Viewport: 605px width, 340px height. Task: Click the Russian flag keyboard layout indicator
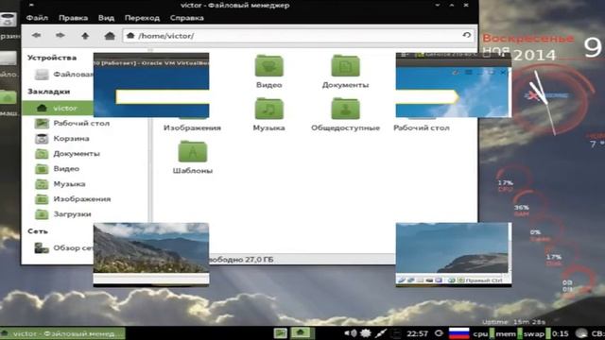(458, 333)
